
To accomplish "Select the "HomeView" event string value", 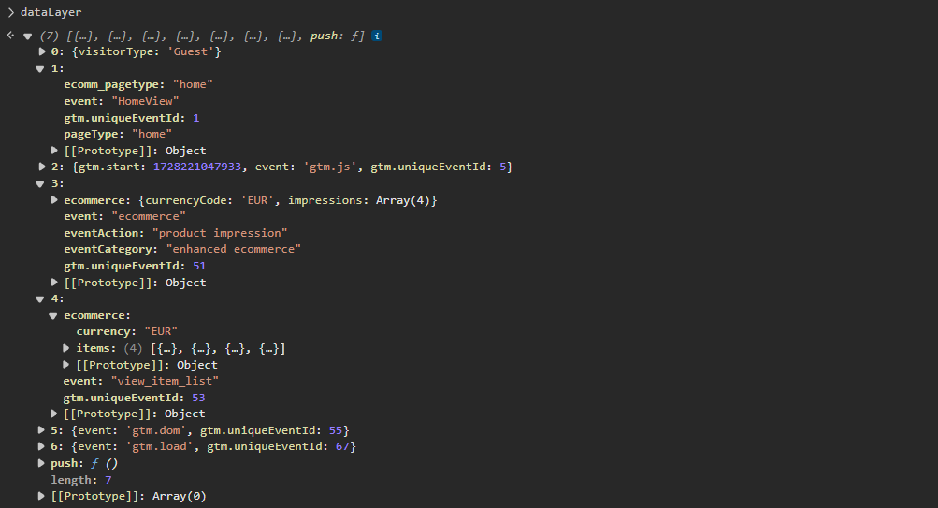I will click(x=145, y=101).
